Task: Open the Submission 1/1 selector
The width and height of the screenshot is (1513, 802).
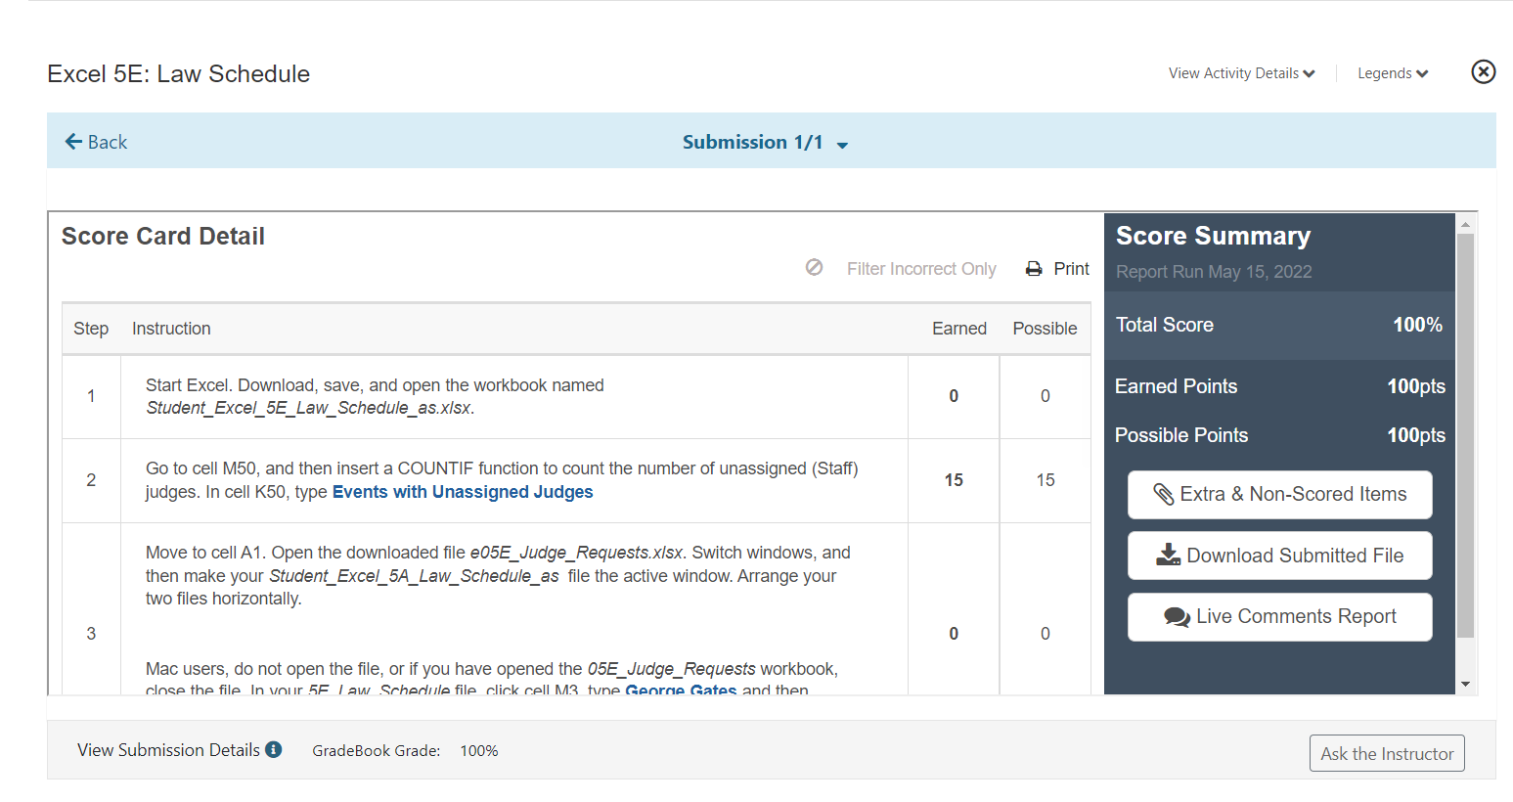Action: click(765, 143)
